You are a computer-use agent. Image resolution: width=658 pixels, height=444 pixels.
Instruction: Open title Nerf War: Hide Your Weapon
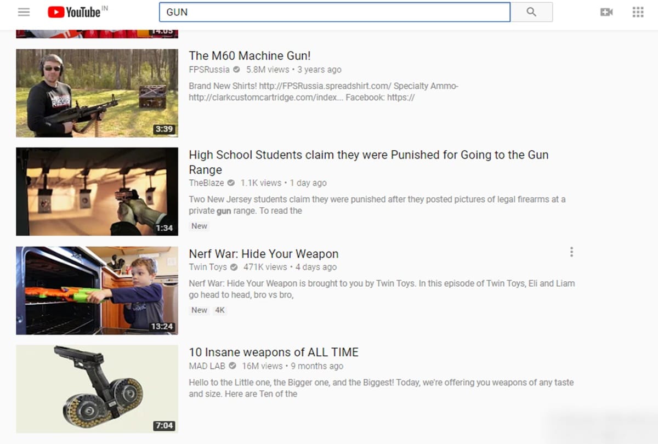(x=264, y=254)
